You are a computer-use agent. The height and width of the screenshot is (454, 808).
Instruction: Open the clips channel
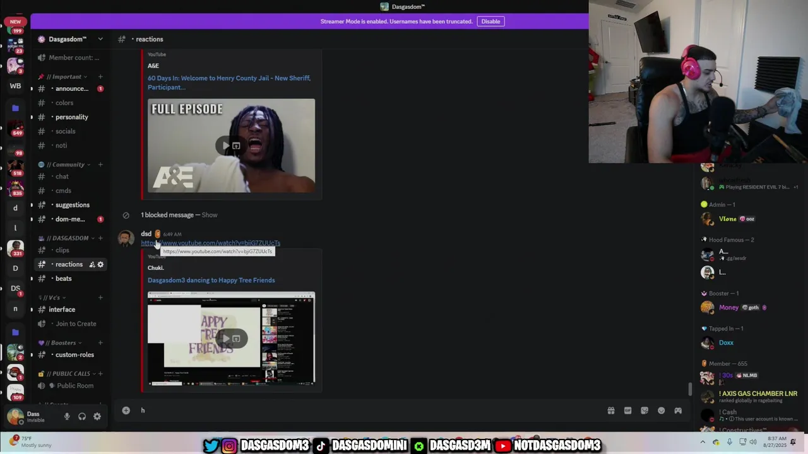69,250
